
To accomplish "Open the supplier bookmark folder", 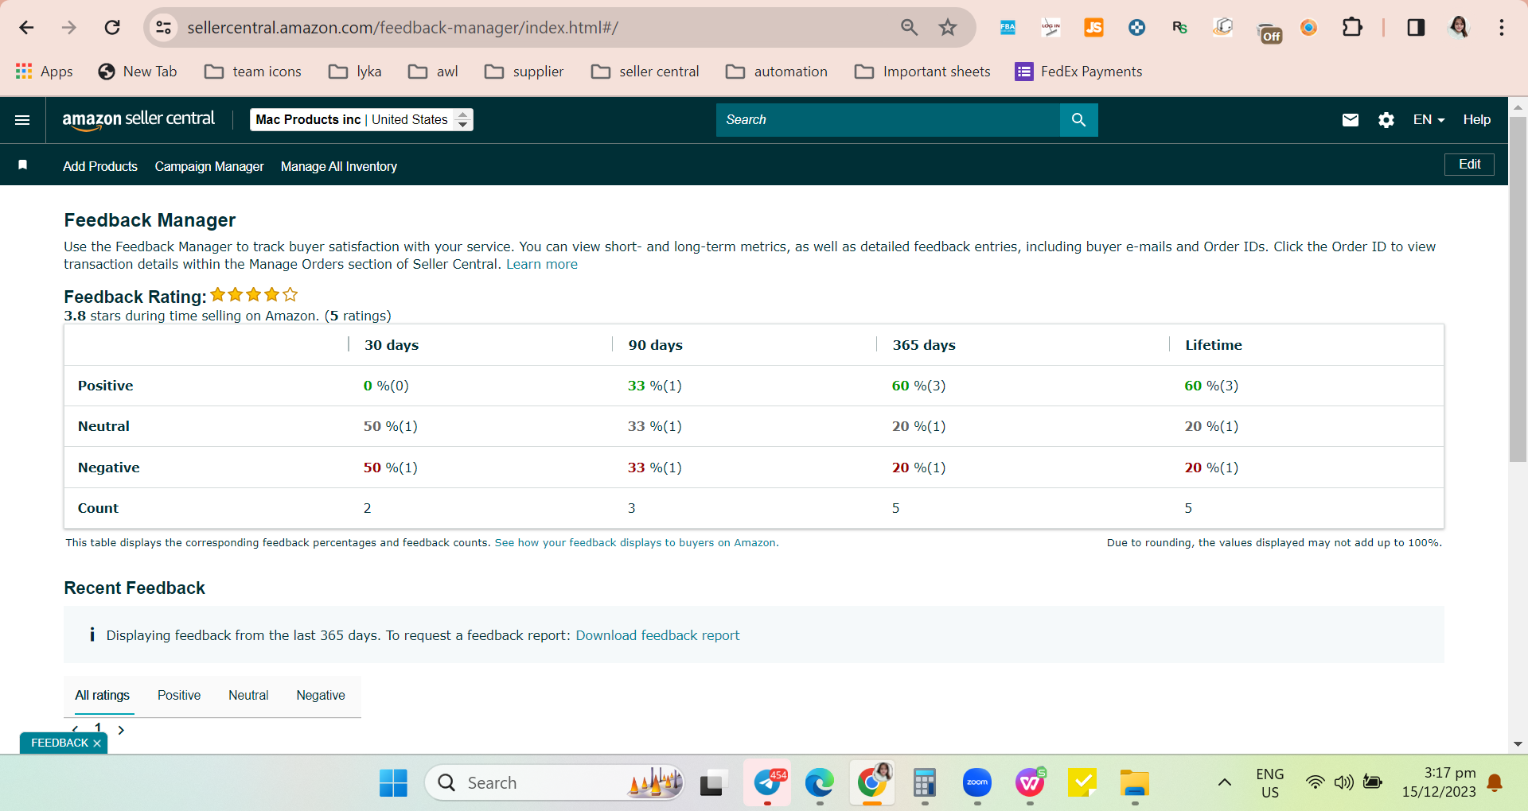I will [x=524, y=72].
